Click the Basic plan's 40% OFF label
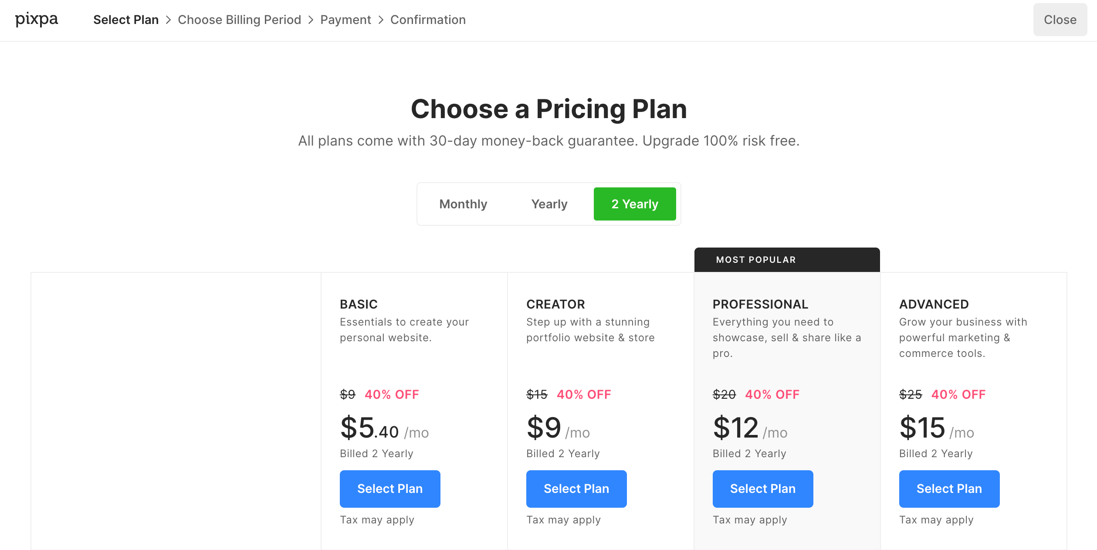This screenshot has width=1097, height=550. pyautogui.click(x=392, y=394)
